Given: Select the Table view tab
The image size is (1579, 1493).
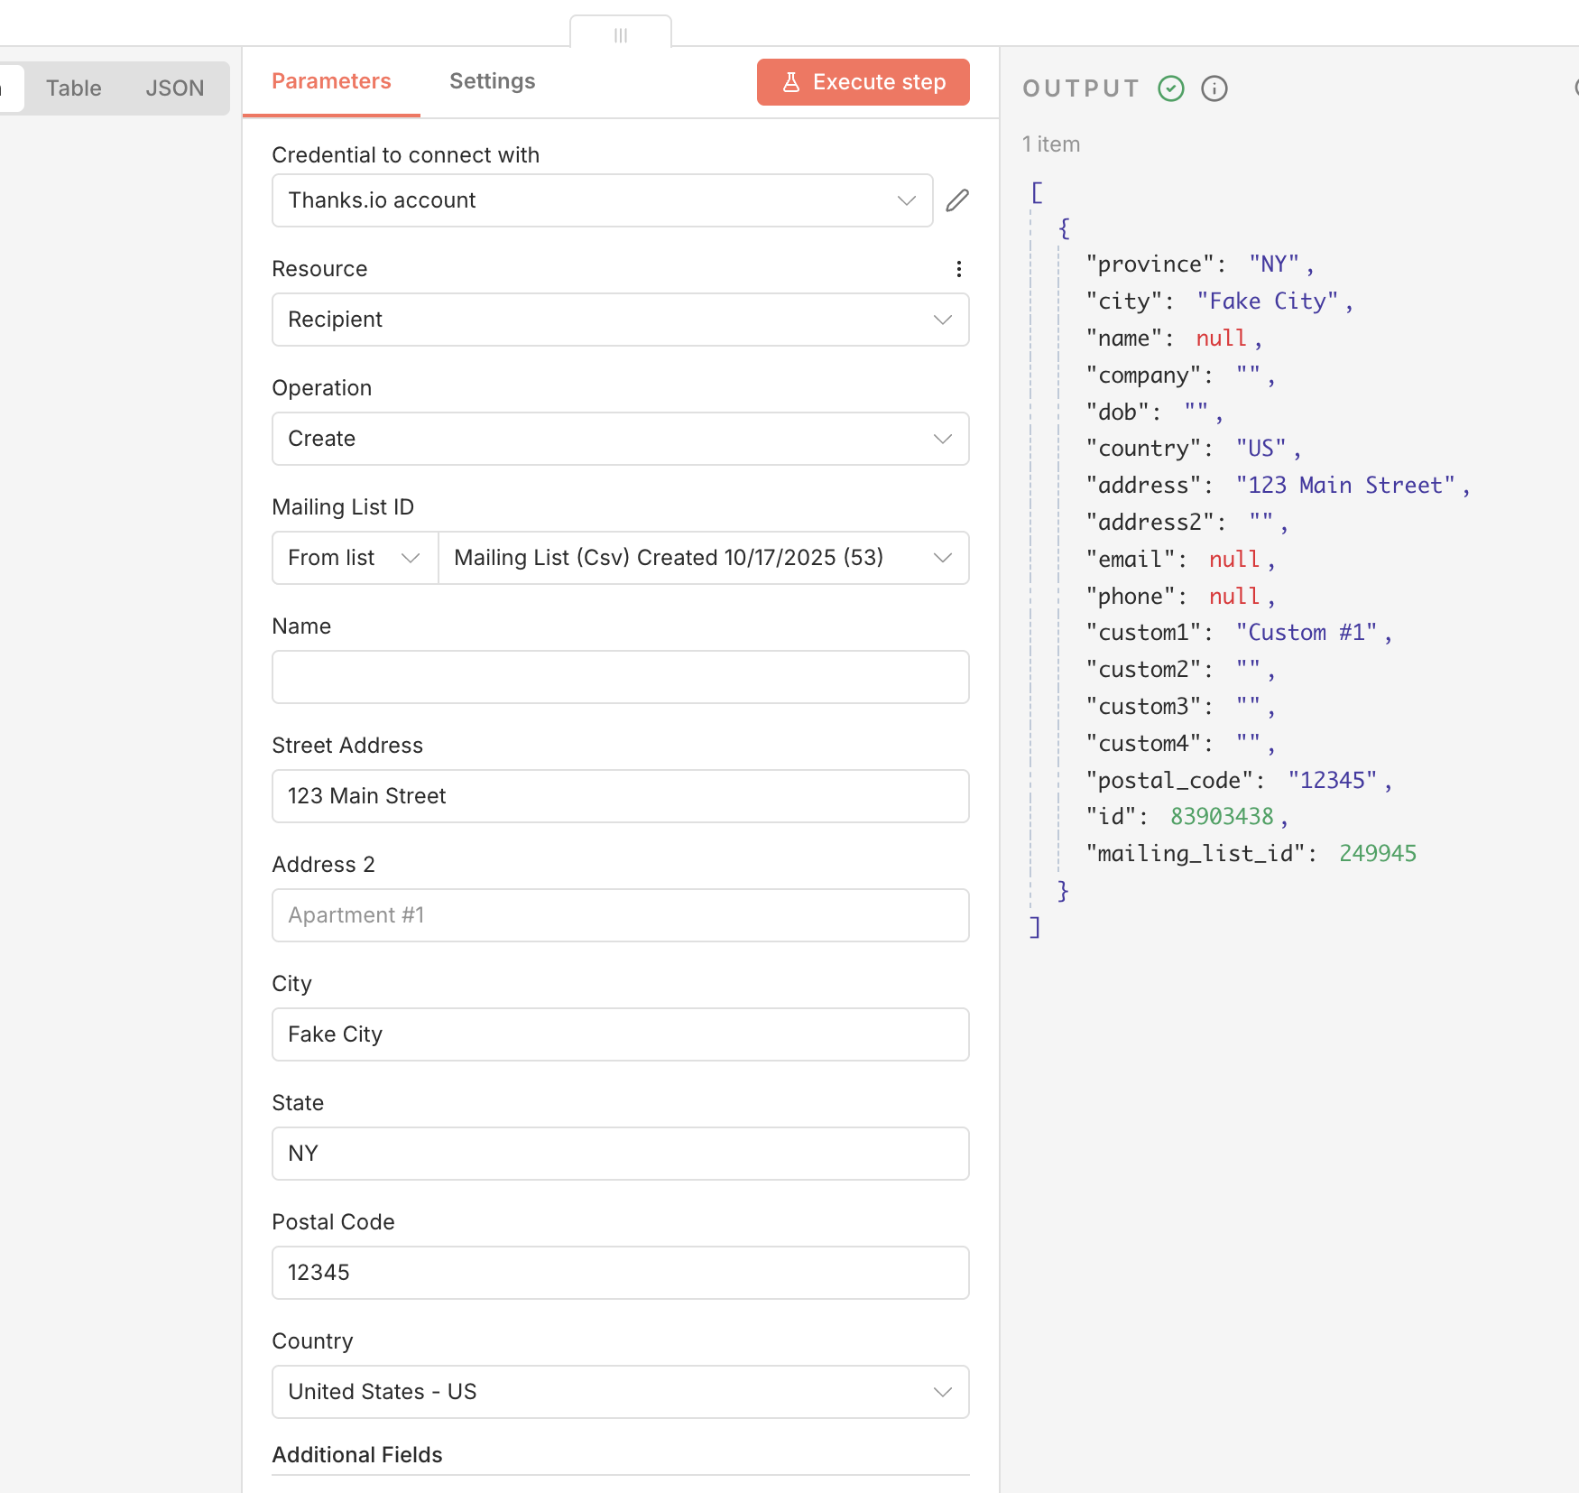Looking at the screenshot, I should coord(74,88).
